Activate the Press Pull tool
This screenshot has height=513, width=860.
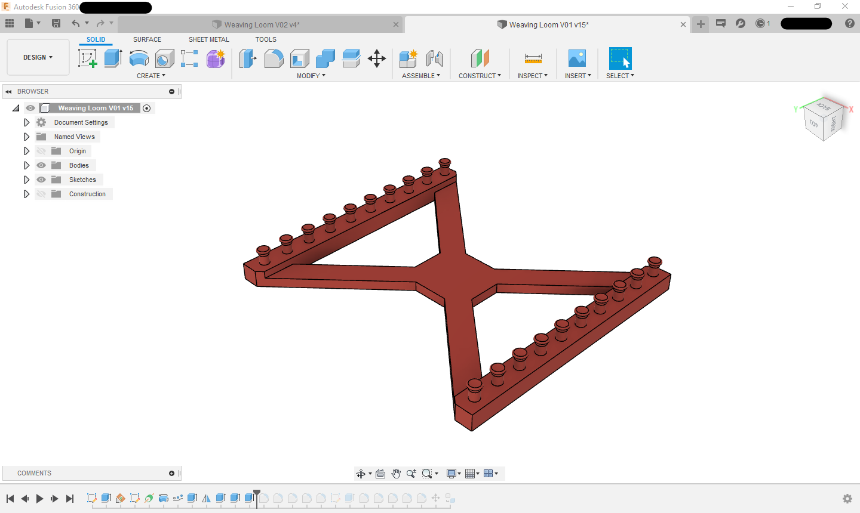pos(247,58)
